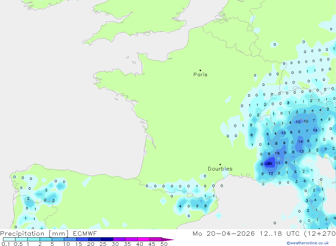Click the legend label 30

(115, 244)
